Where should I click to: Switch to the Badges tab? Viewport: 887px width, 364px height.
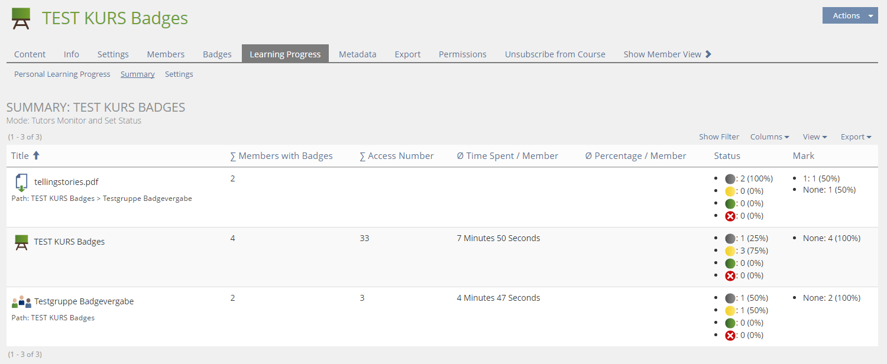[x=217, y=54]
